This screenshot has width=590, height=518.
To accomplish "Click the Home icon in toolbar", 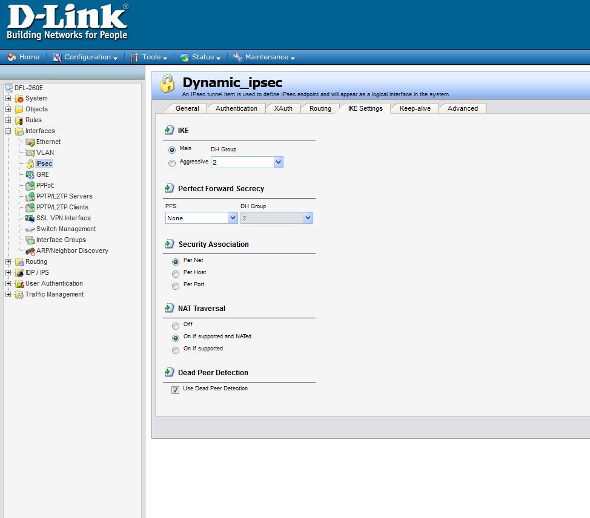I will click(x=12, y=57).
